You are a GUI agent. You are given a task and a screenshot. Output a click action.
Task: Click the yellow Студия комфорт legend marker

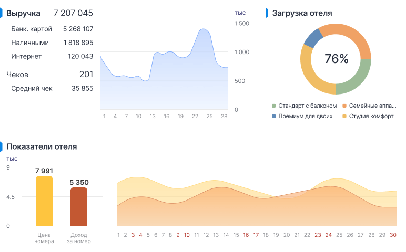tap(344, 116)
